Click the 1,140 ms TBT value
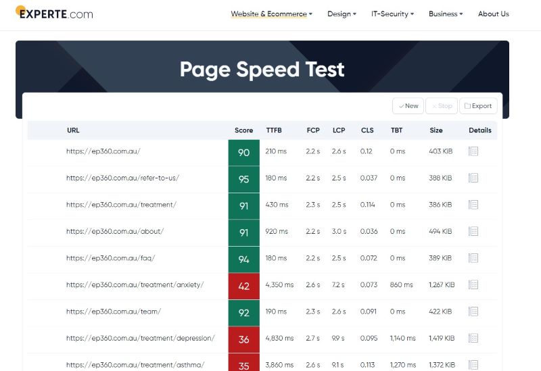Screen dimensions: 541x371 [x=402, y=339]
